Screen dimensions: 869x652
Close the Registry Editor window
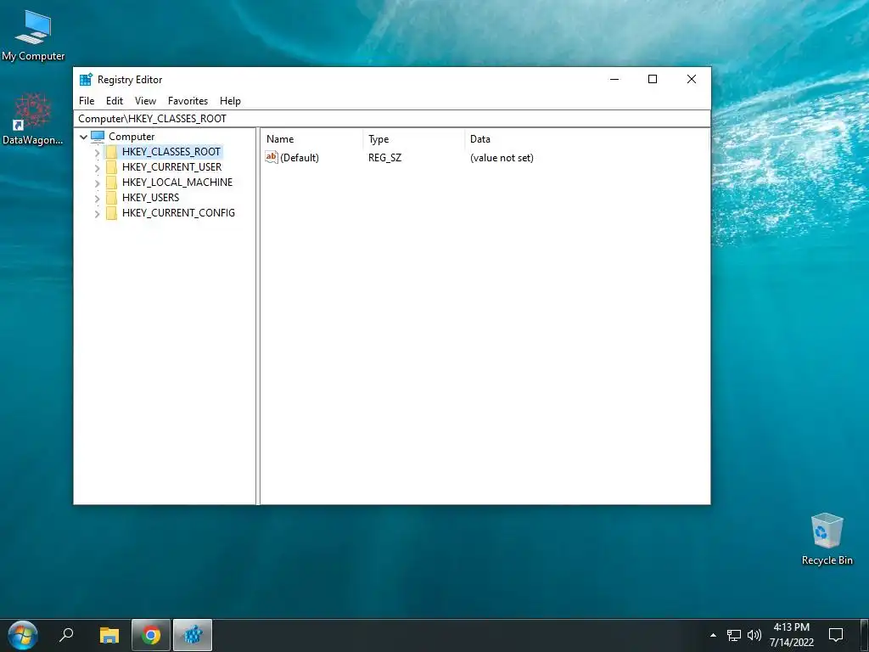691,79
